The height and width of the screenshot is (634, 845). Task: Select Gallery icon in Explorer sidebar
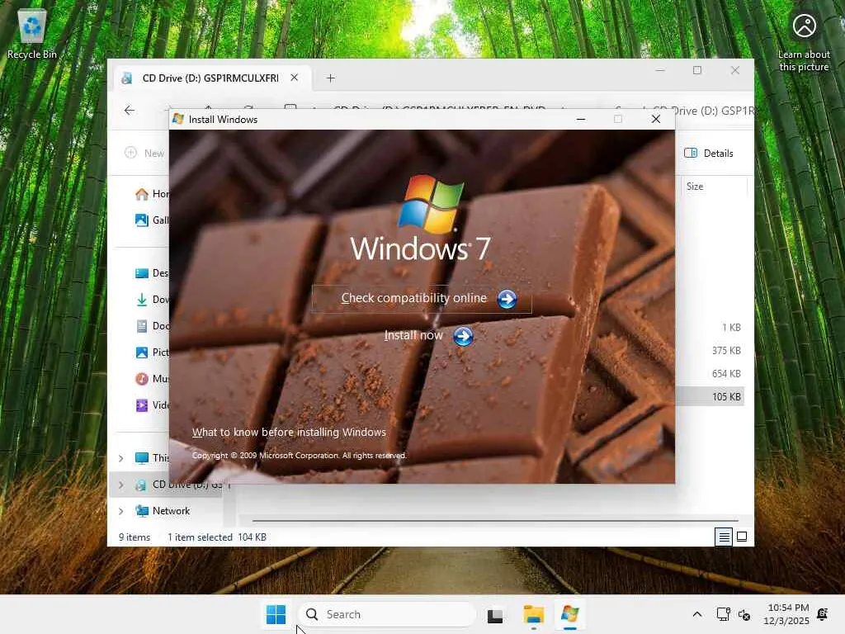pos(142,220)
